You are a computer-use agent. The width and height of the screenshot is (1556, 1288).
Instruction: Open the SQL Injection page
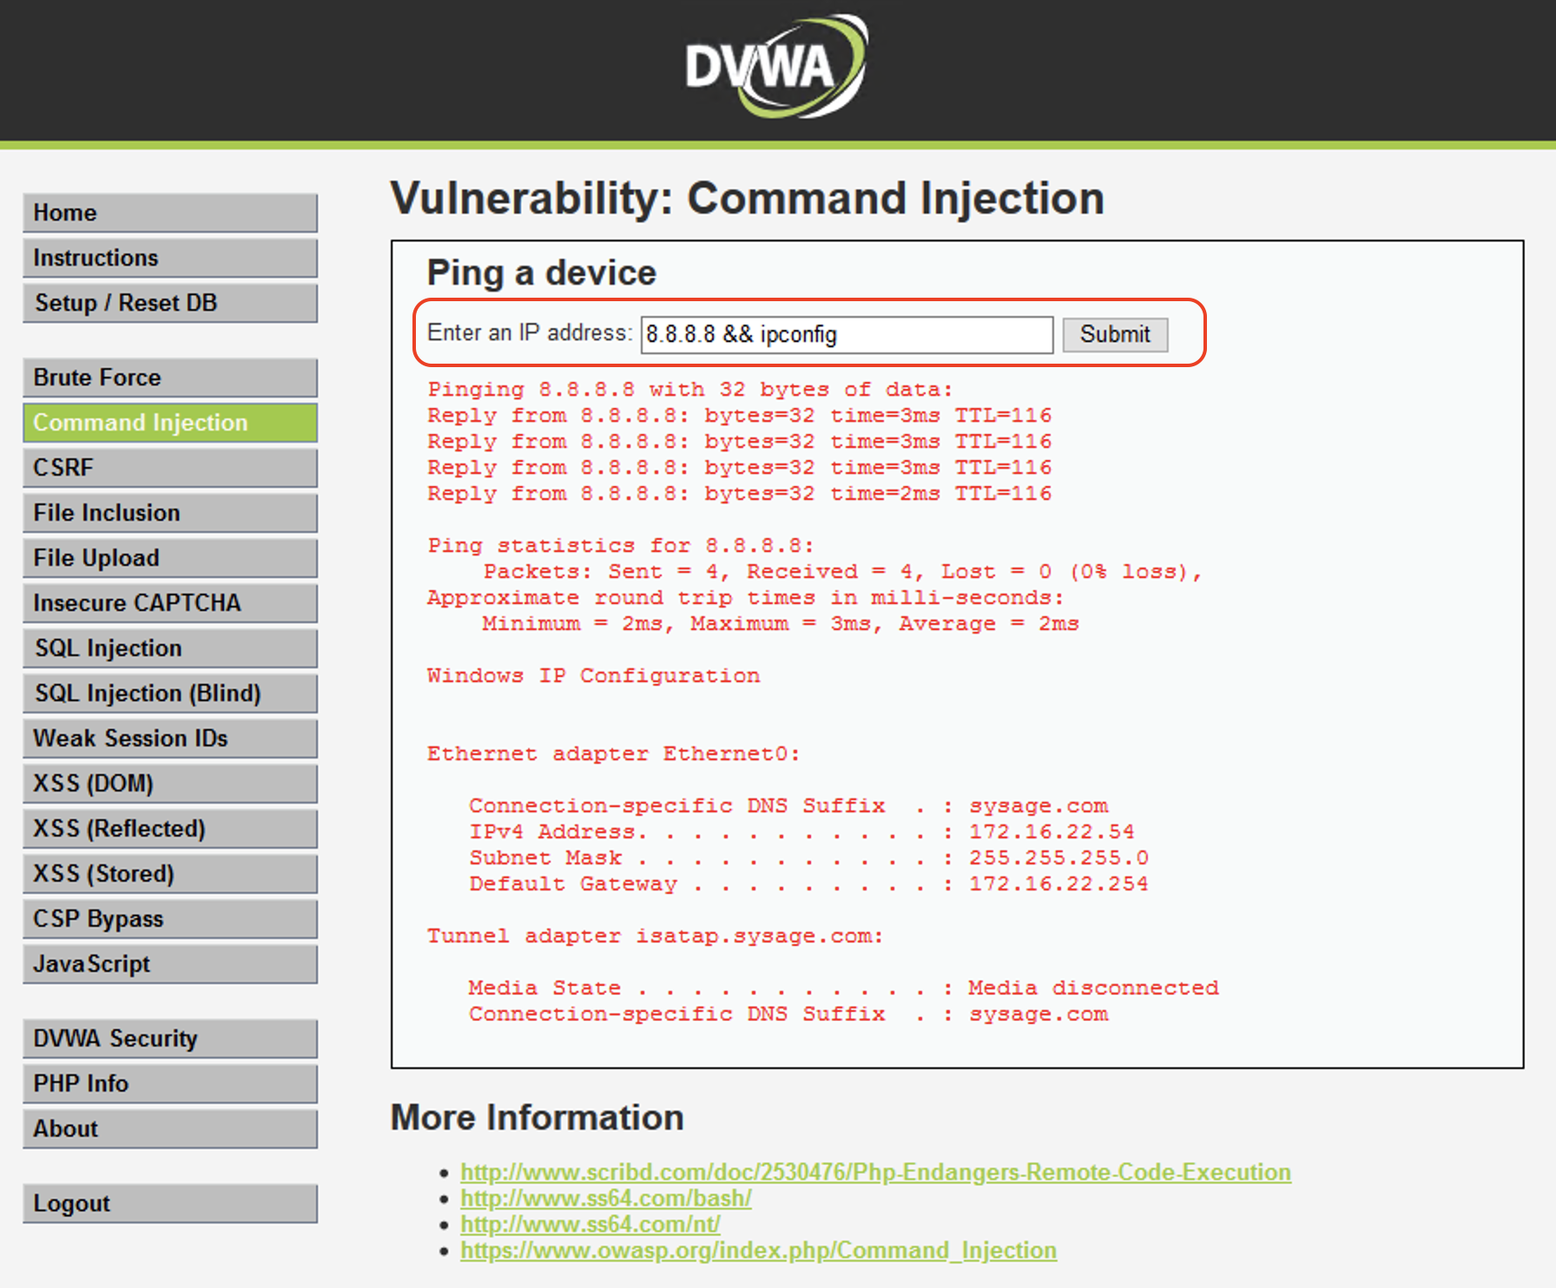[170, 648]
